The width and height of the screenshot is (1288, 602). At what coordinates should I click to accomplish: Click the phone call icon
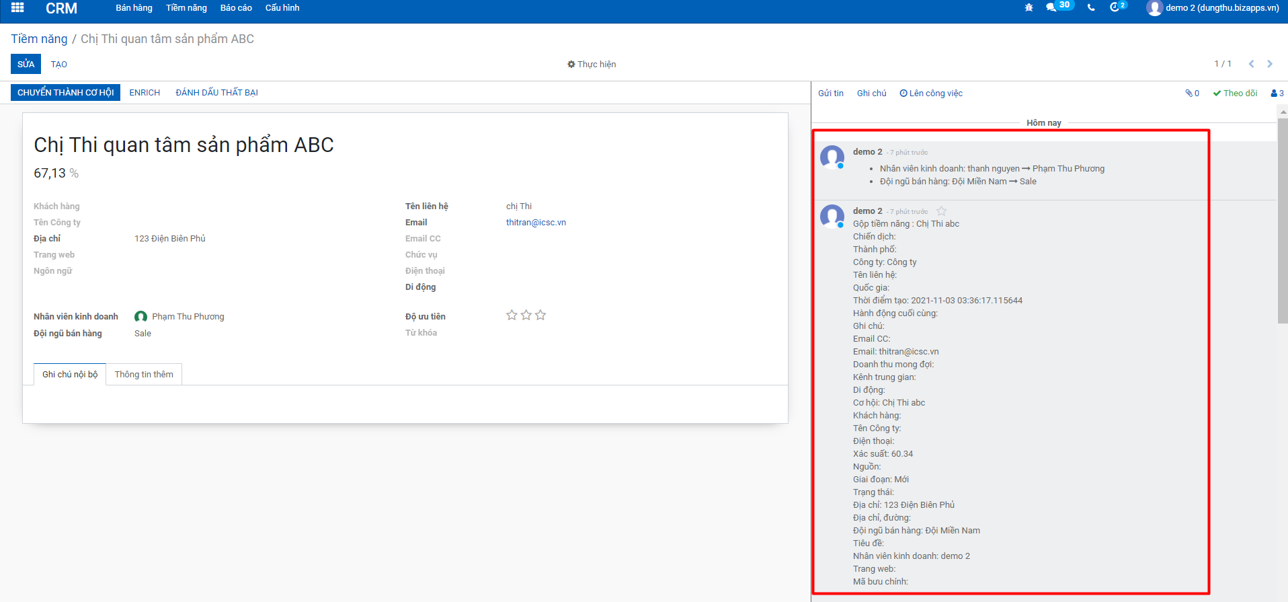point(1091,8)
